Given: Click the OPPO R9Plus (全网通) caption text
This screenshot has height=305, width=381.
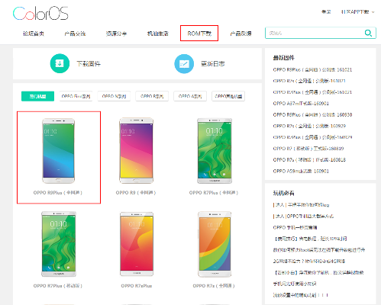Looking at the screenshot, I should [58, 193].
